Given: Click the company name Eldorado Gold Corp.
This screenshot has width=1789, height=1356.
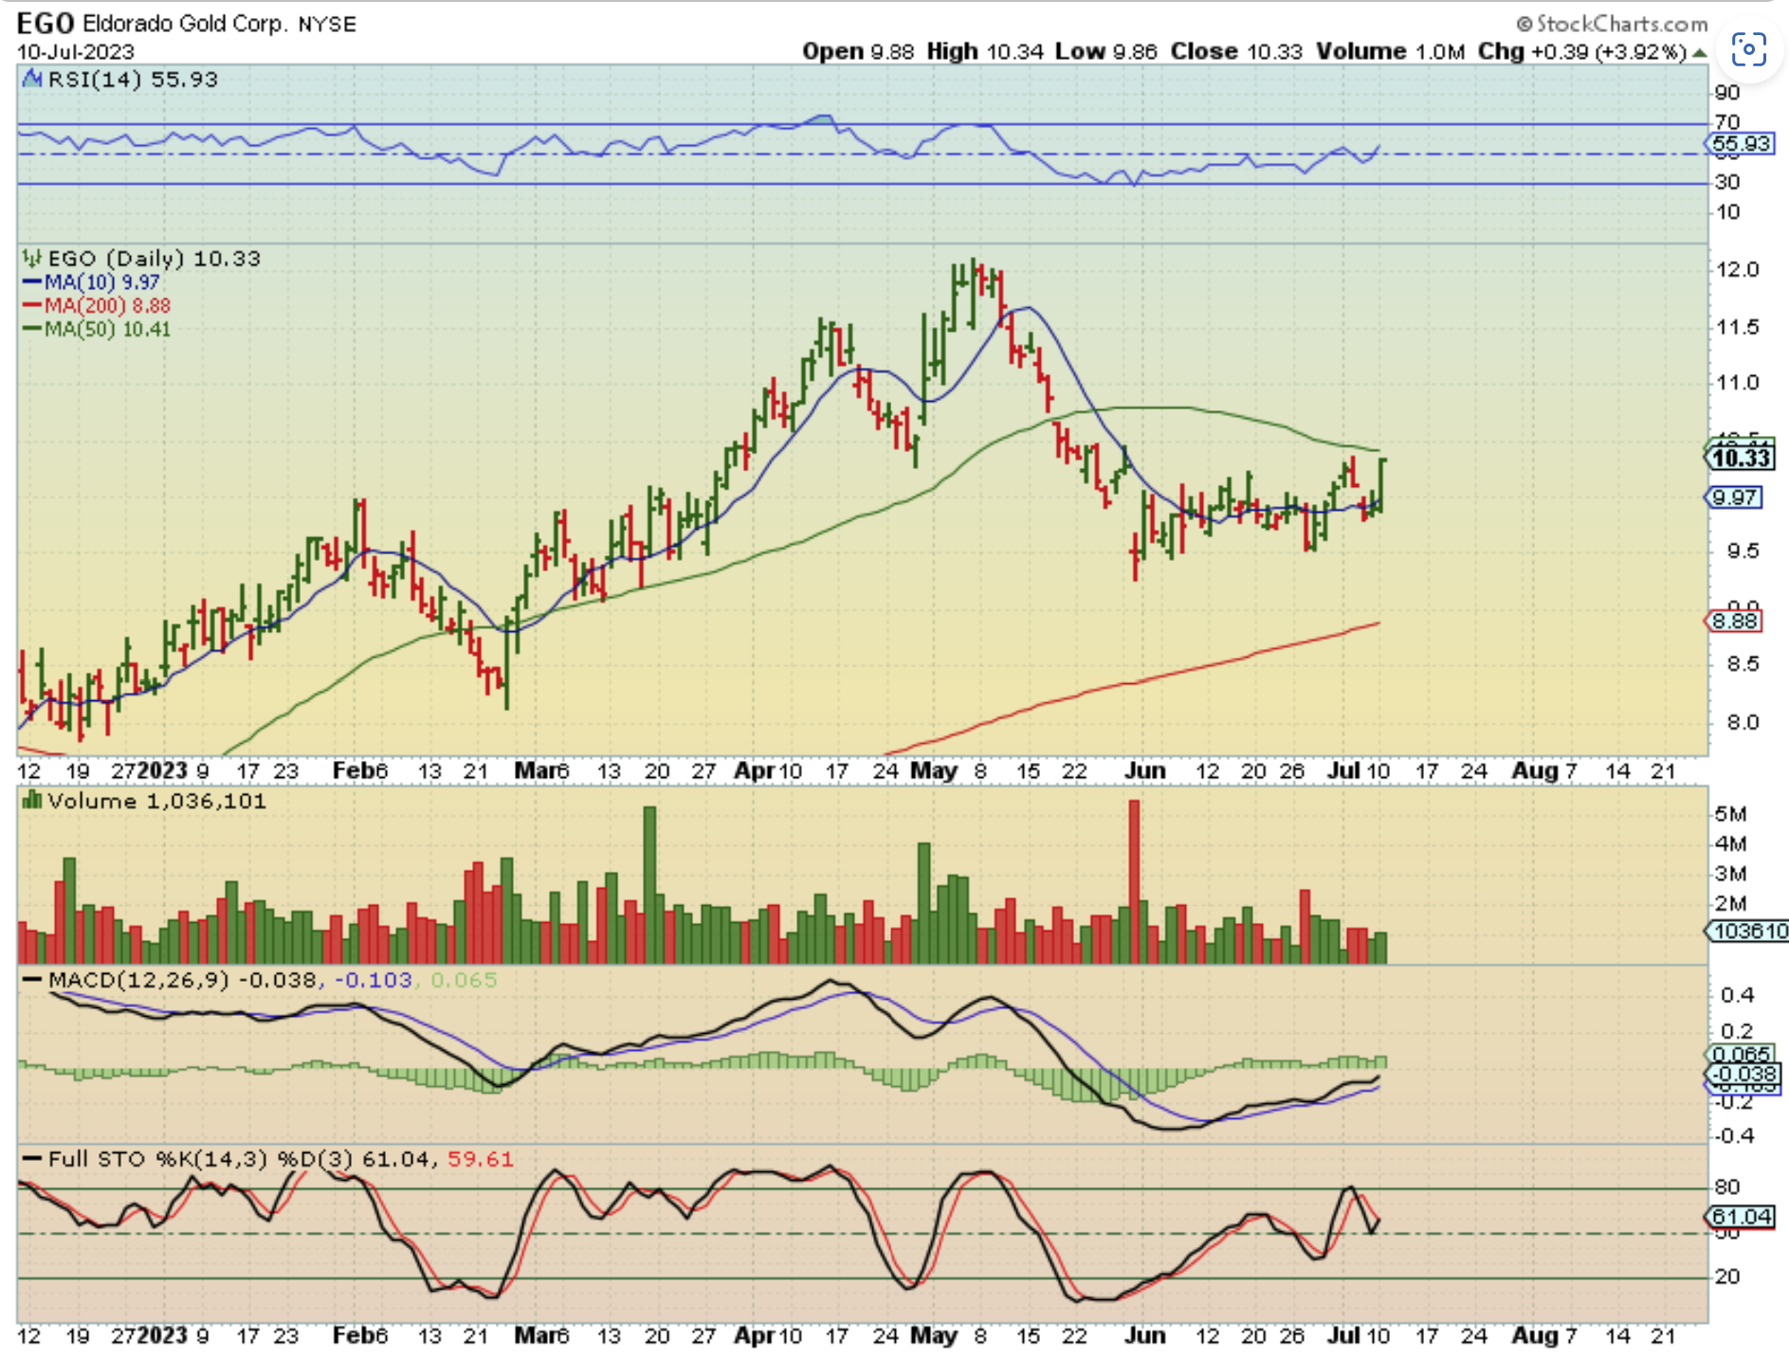Looking at the screenshot, I should coord(185,24).
